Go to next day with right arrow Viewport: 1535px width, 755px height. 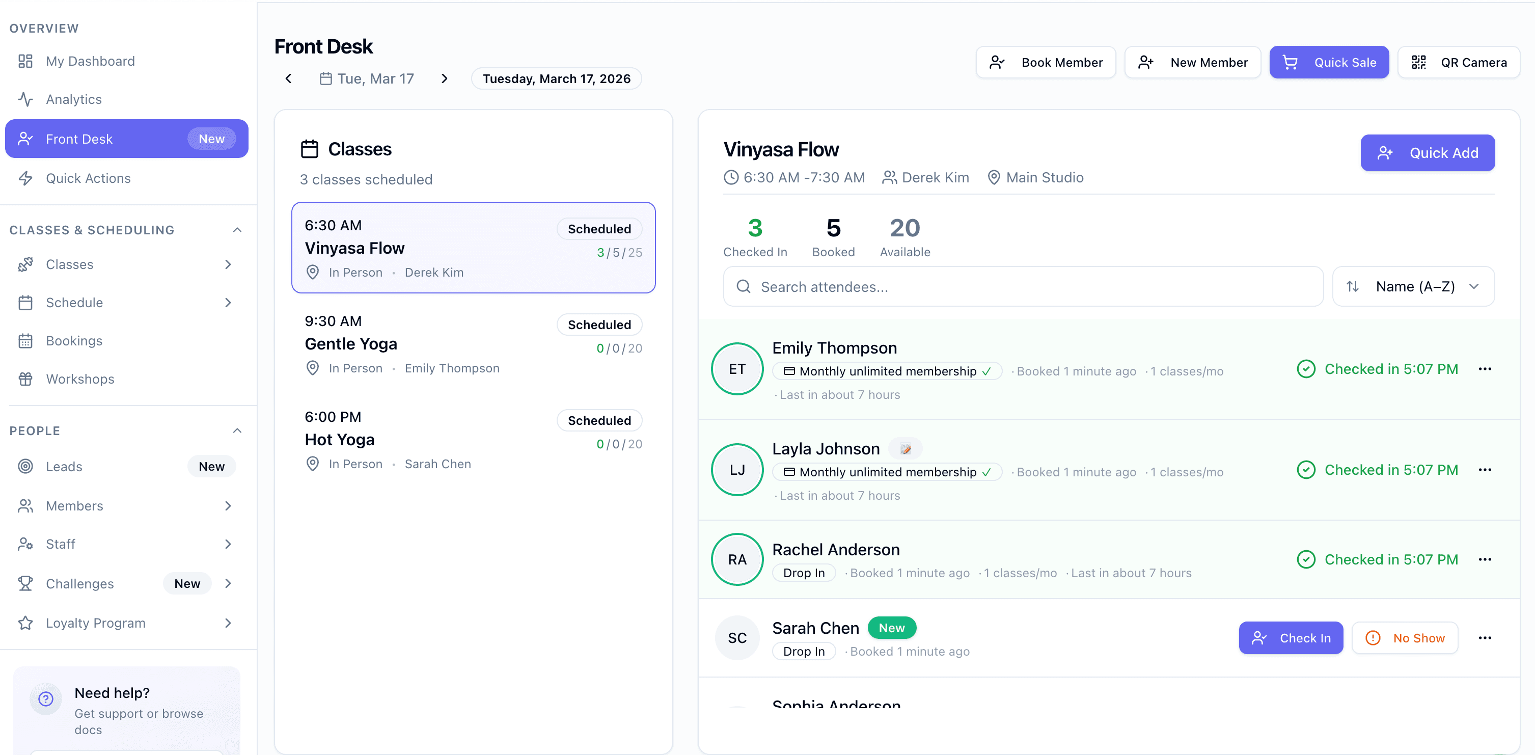(444, 78)
